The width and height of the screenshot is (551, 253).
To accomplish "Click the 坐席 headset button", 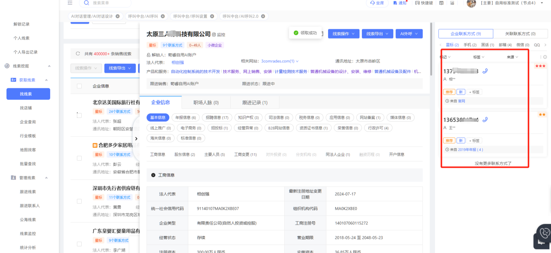I will coord(377,3).
